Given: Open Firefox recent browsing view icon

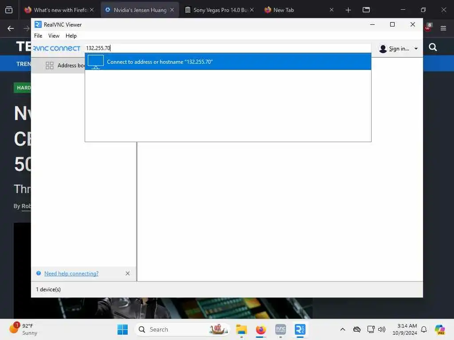Looking at the screenshot, I should [x=9, y=10].
